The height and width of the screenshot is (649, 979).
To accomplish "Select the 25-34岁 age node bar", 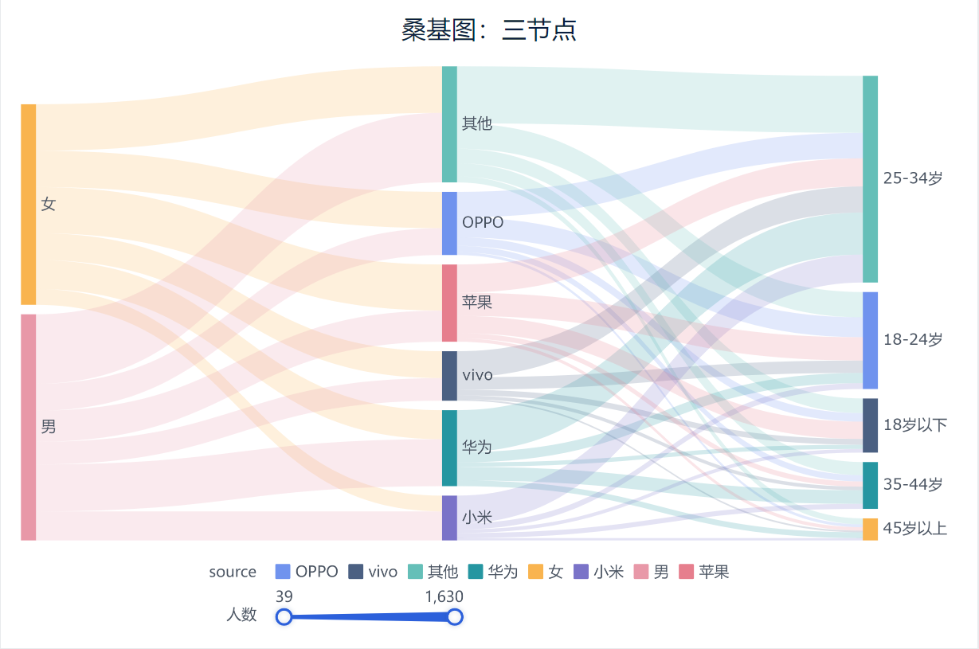I will (x=870, y=178).
